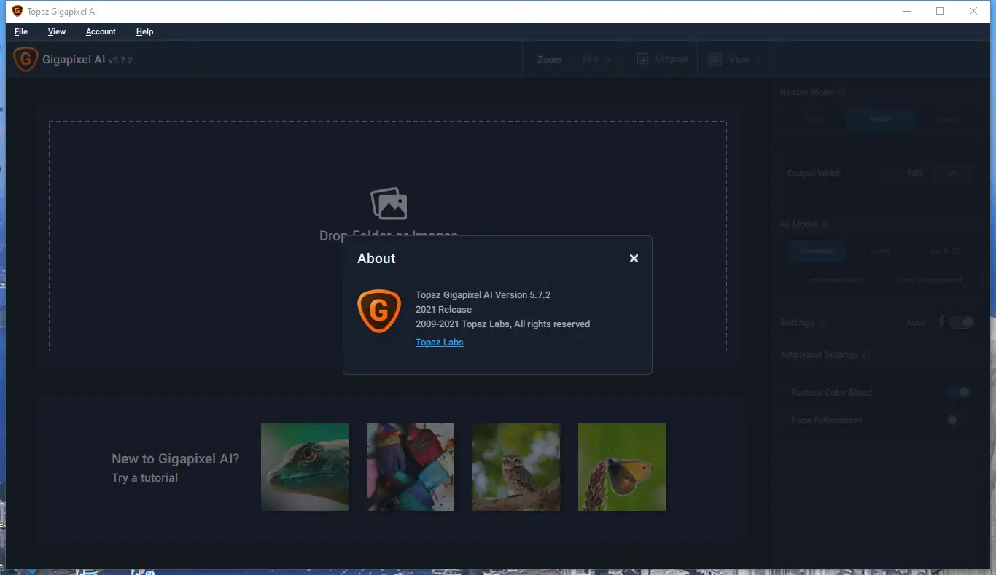Click 'Topaz Gigapixel AI Version 5.7.2' text

[x=483, y=295]
